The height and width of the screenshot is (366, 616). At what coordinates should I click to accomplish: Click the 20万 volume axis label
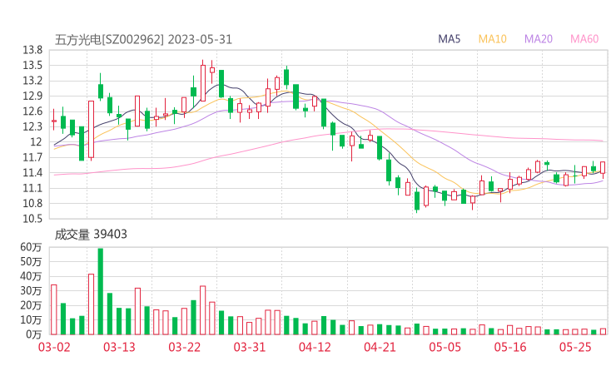click(x=31, y=305)
